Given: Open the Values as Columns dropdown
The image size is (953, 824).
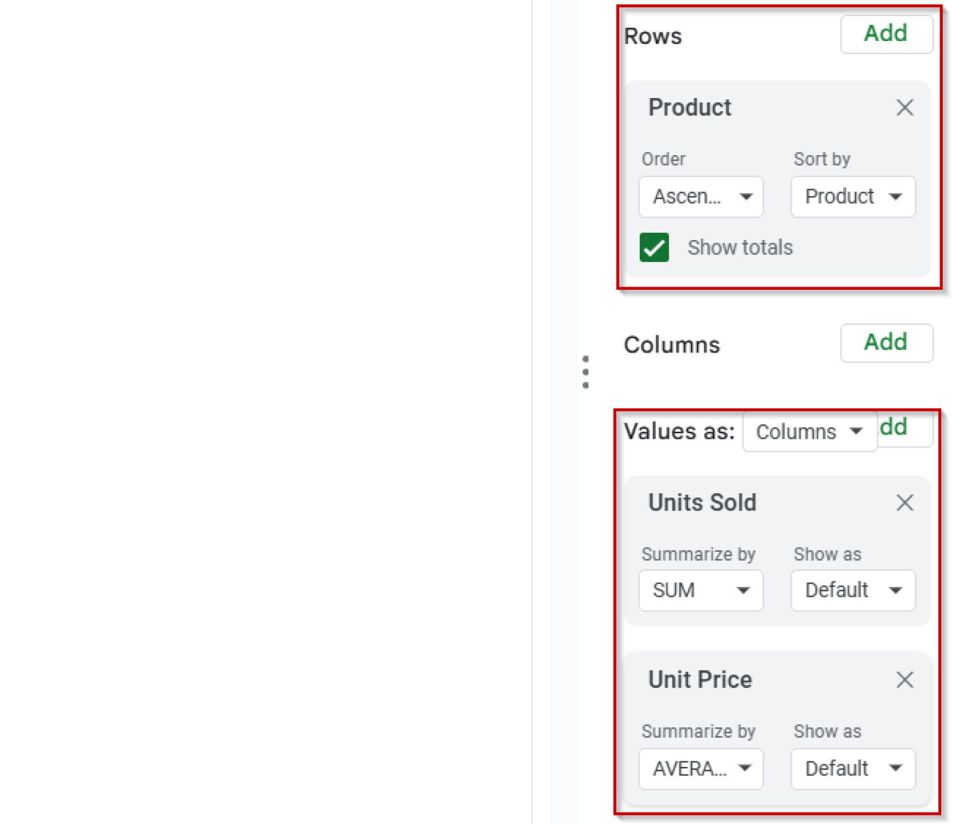Looking at the screenshot, I should click(x=809, y=431).
